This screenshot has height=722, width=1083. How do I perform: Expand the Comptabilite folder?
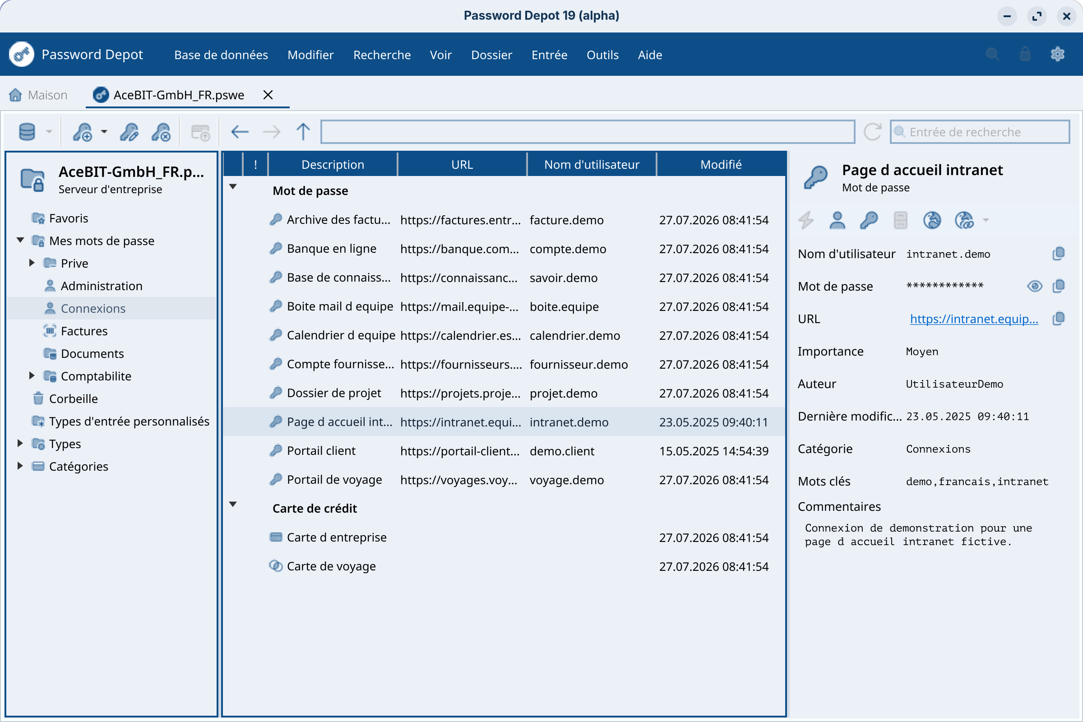point(32,376)
